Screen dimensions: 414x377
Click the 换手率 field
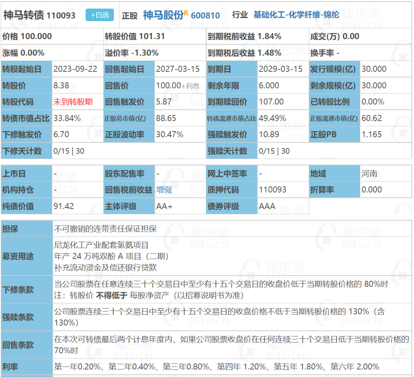point(325,53)
